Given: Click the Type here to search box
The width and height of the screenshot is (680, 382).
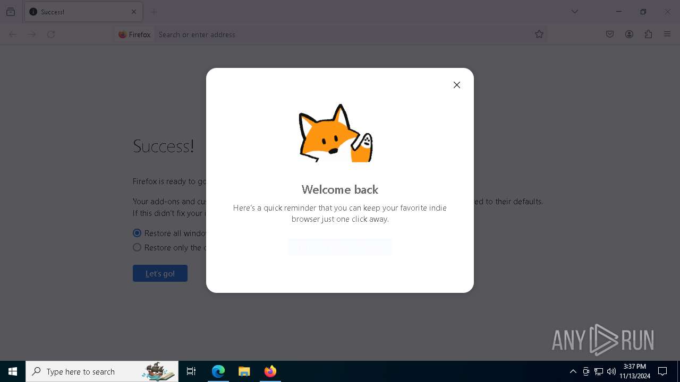Looking at the screenshot, I should (x=102, y=371).
